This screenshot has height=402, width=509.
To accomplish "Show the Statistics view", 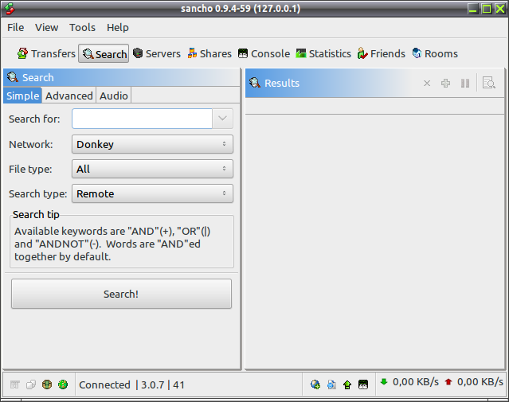I will [x=323, y=53].
